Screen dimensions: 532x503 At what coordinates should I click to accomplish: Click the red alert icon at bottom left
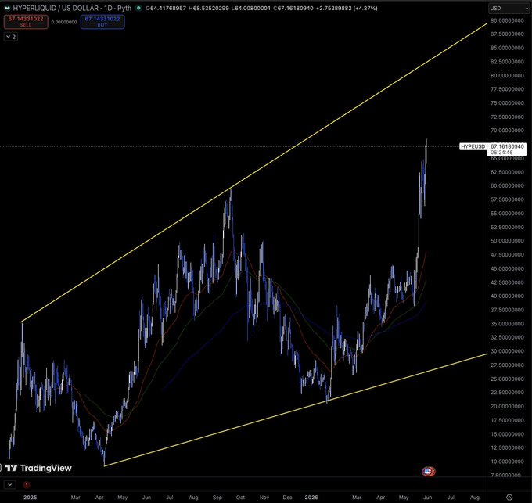pos(27,485)
